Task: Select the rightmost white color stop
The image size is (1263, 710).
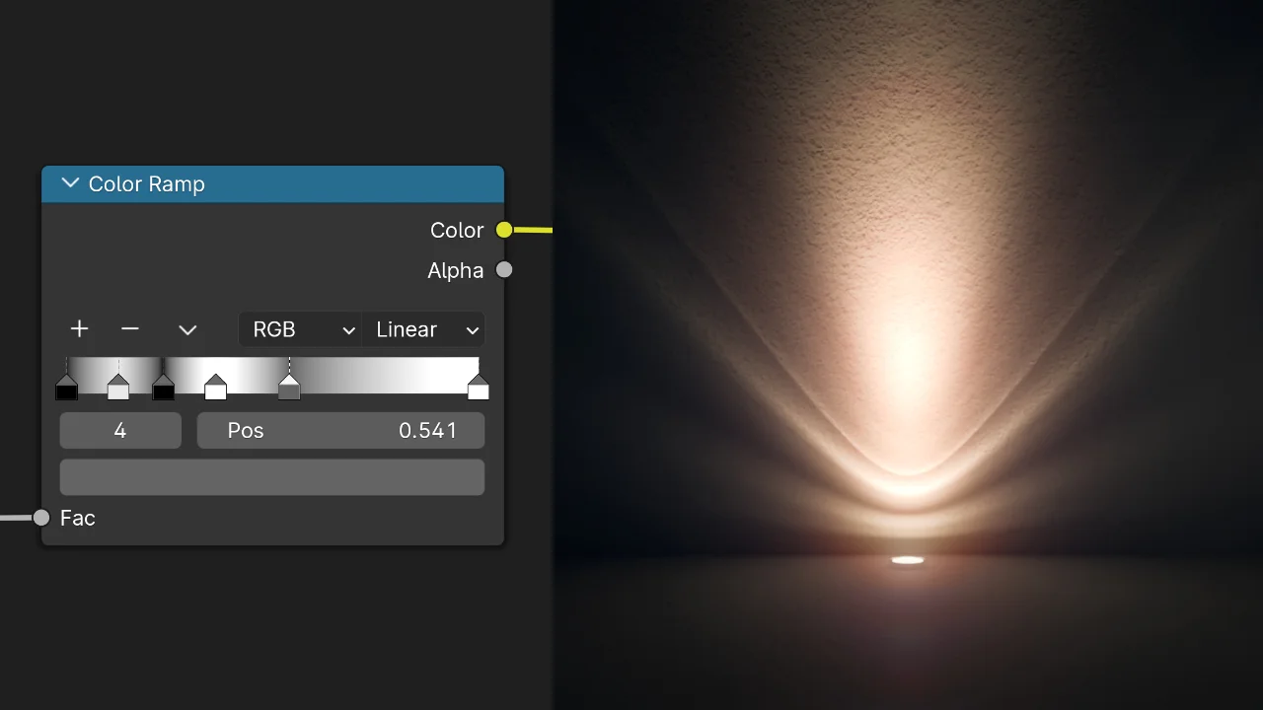Action: point(479,389)
